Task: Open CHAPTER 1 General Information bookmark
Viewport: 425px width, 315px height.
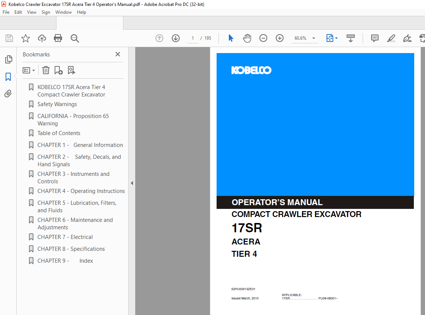Action: [x=80, y=145]
